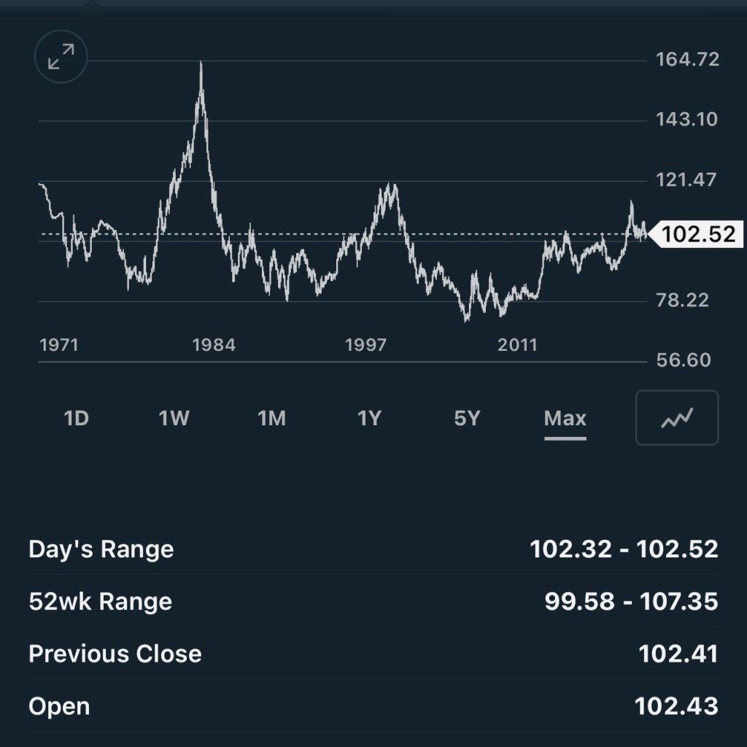Select the 1W time range
Image resolution: width=747 pixels, height=747 pixels.
point(174,418)
